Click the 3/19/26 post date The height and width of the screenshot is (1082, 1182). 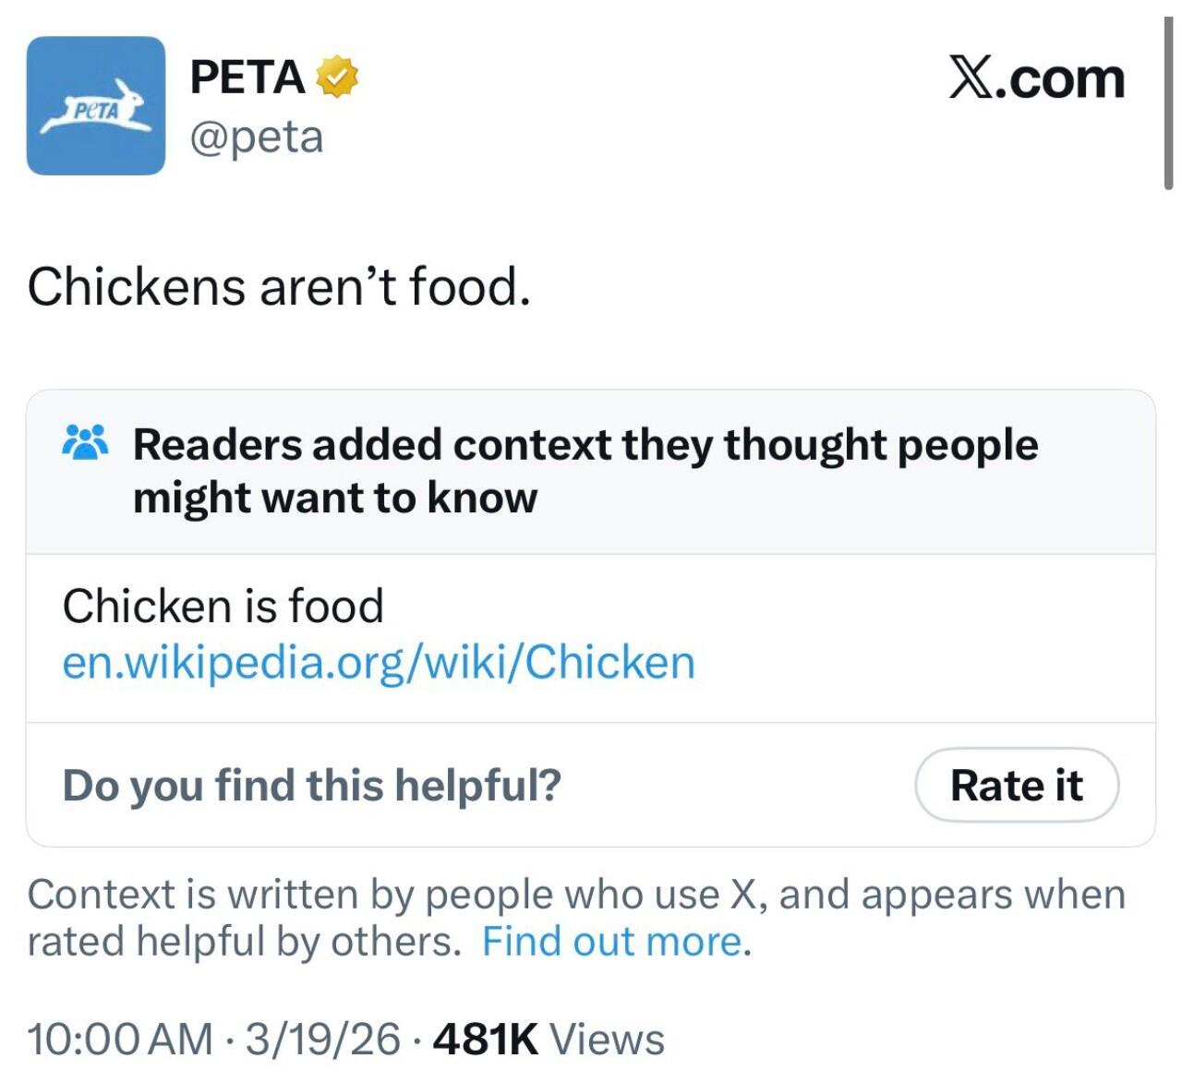pos(322,1039)
